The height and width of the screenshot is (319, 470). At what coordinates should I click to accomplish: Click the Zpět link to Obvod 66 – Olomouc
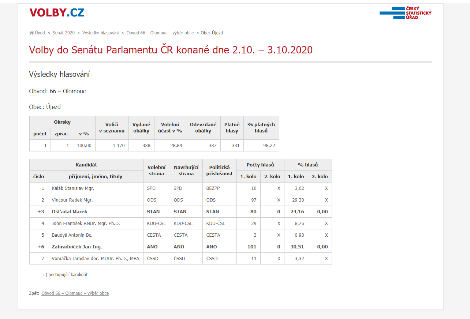pos(75,293)
